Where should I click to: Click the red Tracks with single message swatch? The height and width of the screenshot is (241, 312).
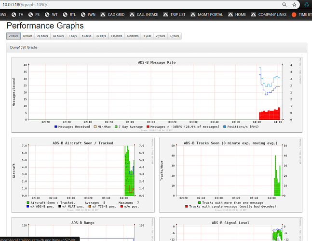click(x=187, y=207)
